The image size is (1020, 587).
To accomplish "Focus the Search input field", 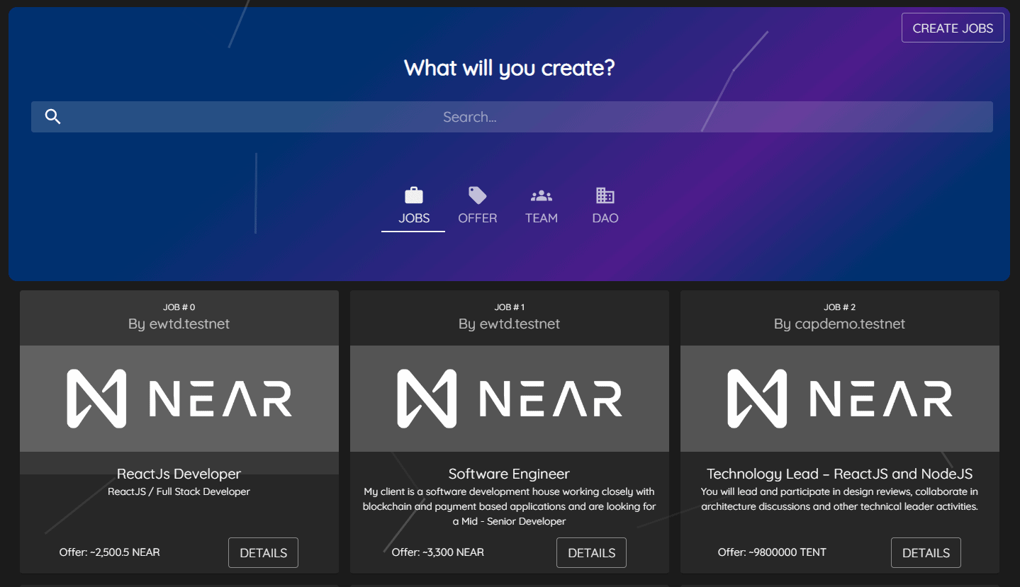I will (x=512, y=117).
